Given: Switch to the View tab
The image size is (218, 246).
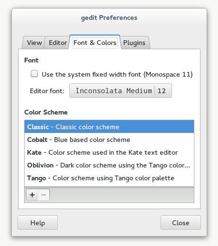Looking at the screenshot, I should [34, 43].
